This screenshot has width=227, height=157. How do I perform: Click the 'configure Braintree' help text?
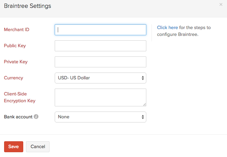coord(178,35)
